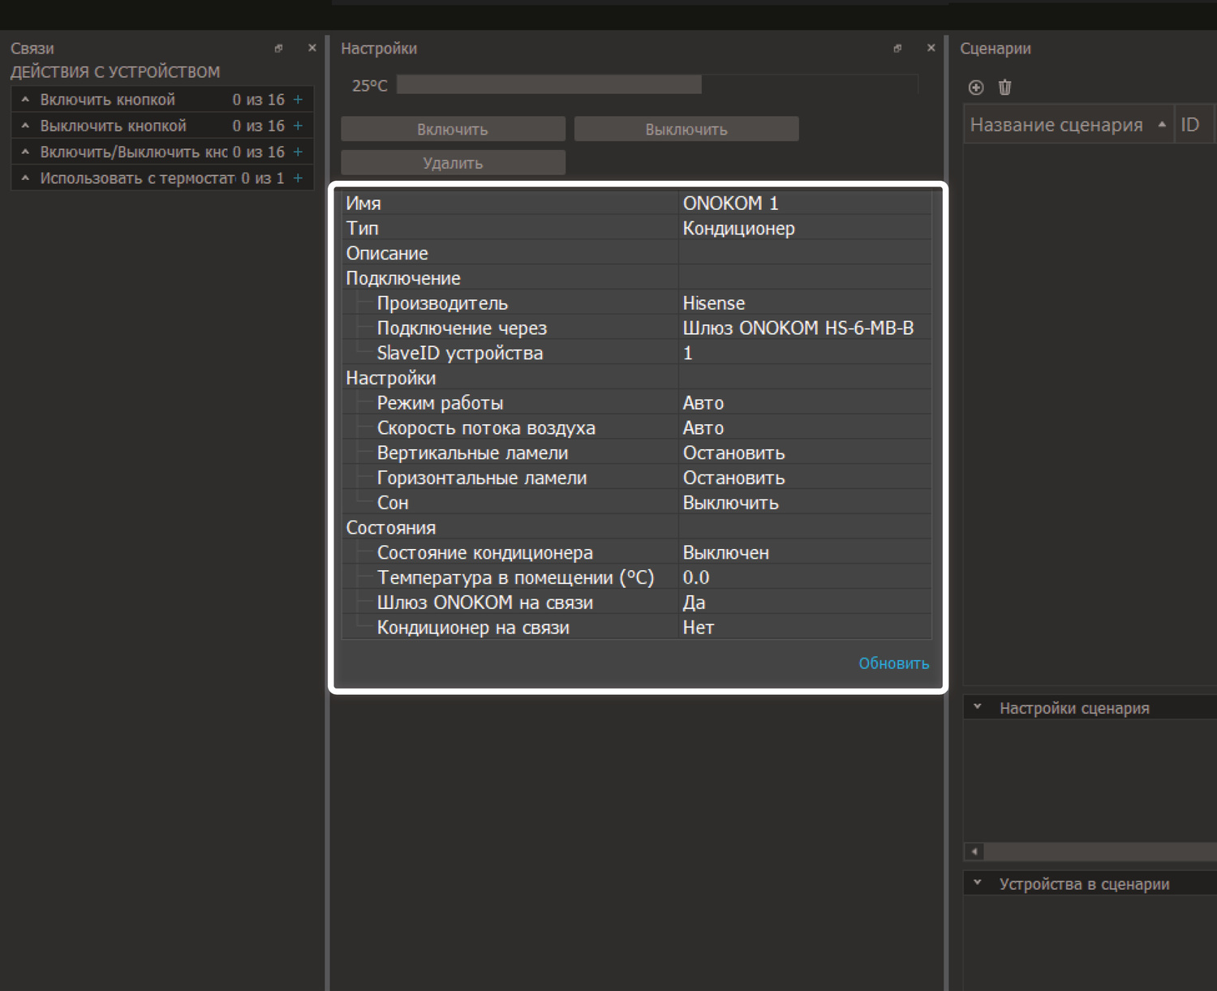1217x991 pixels.
Task: Close the Связи panel
Action: 312,49
